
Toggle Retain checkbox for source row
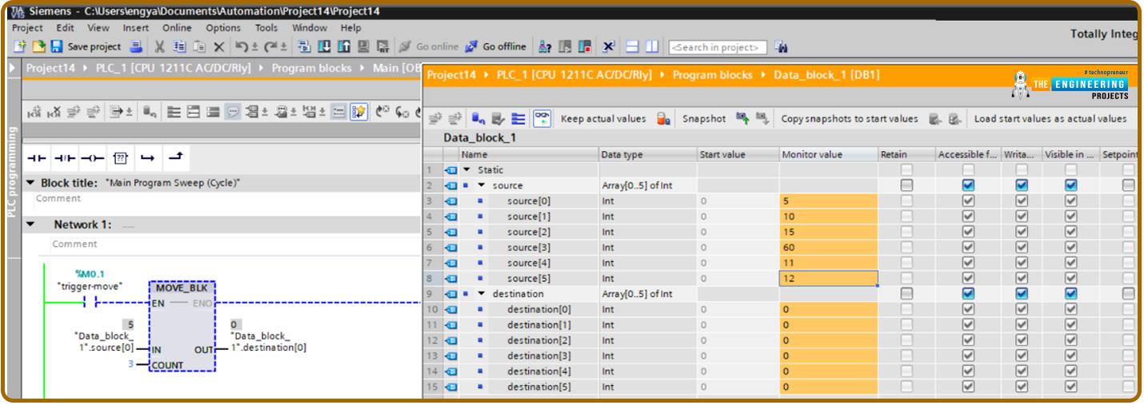point(906,185)
